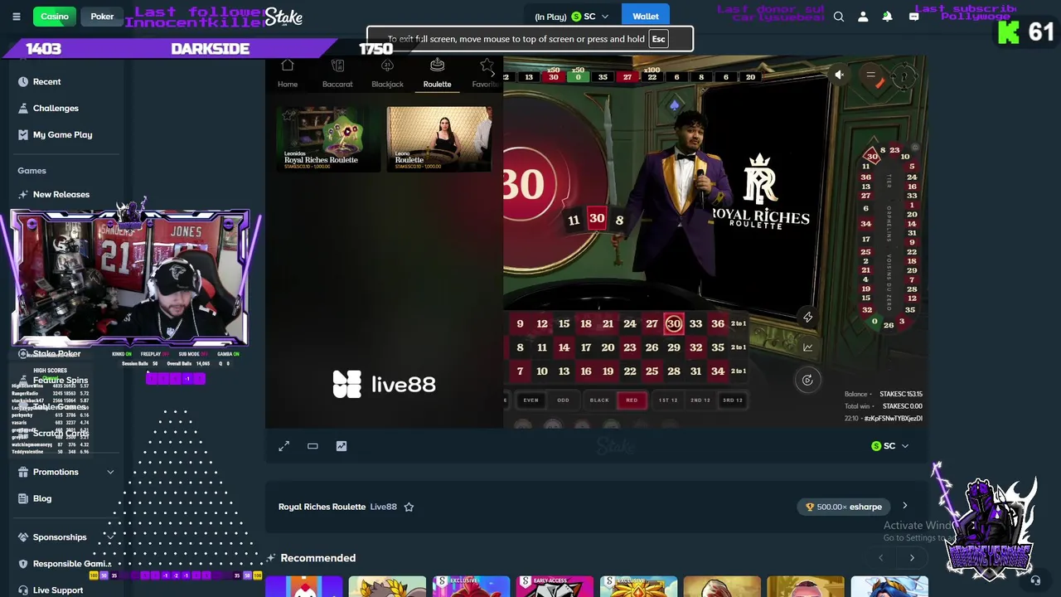Enter fullscreen with the expand icon
This screenshot has height=597, width=1061.
pos(283,446)
